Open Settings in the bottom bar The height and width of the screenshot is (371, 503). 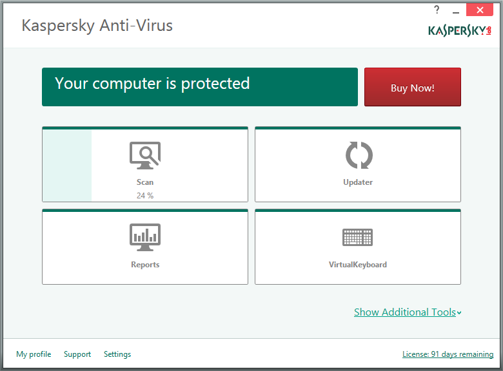click(x=117, y=354)
